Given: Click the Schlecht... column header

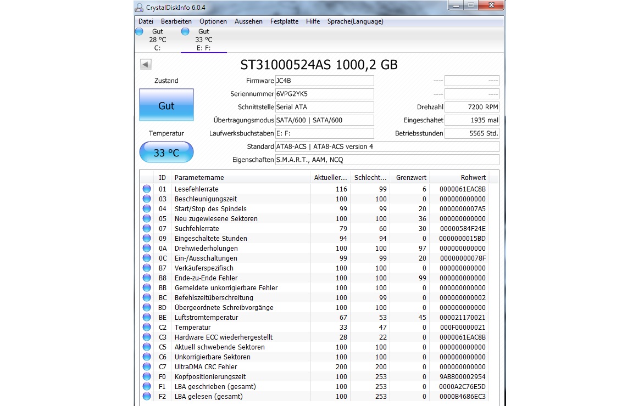Looking at the screenshot, I should [x=370, y=177].
